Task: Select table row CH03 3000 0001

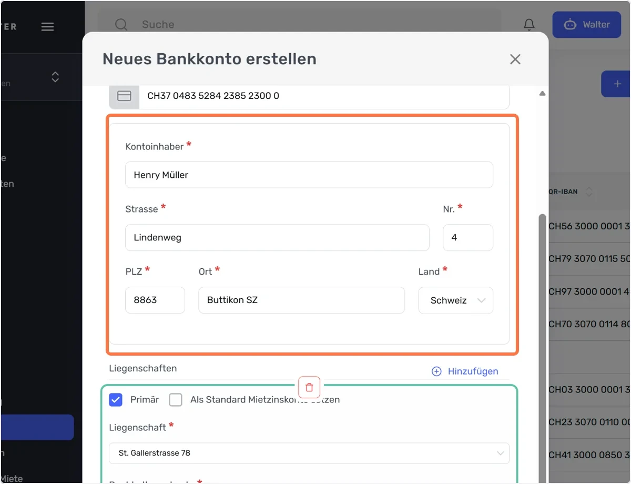Action: [589, 389]
